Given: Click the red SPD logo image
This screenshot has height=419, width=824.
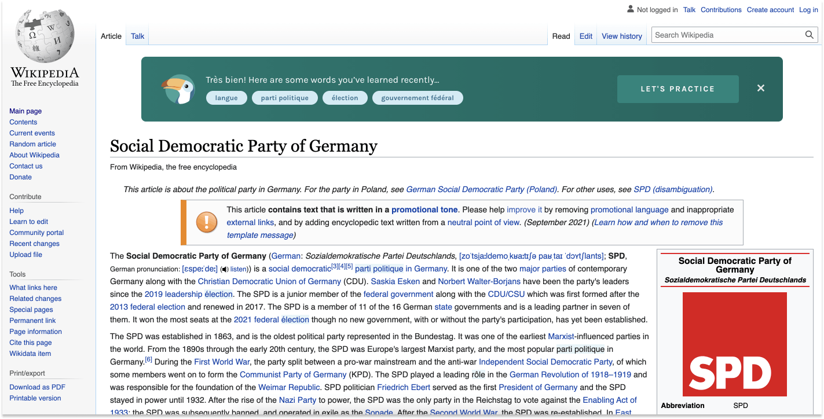Looking at the screenshot, I should 734,344.
